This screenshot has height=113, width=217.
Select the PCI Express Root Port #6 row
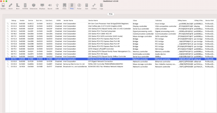coord(111,41)
